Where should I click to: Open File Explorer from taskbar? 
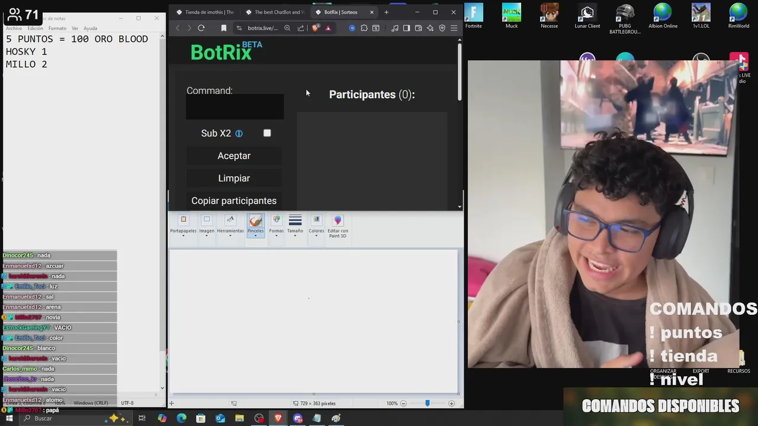coord(239,418)
